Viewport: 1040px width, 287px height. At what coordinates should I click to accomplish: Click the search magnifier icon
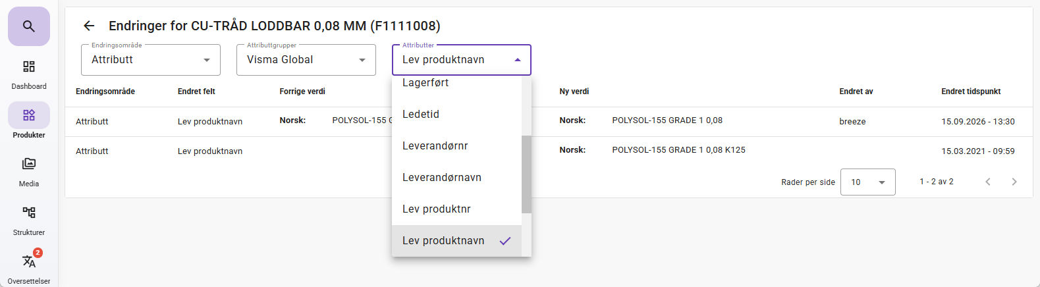(x=28, y=26)
